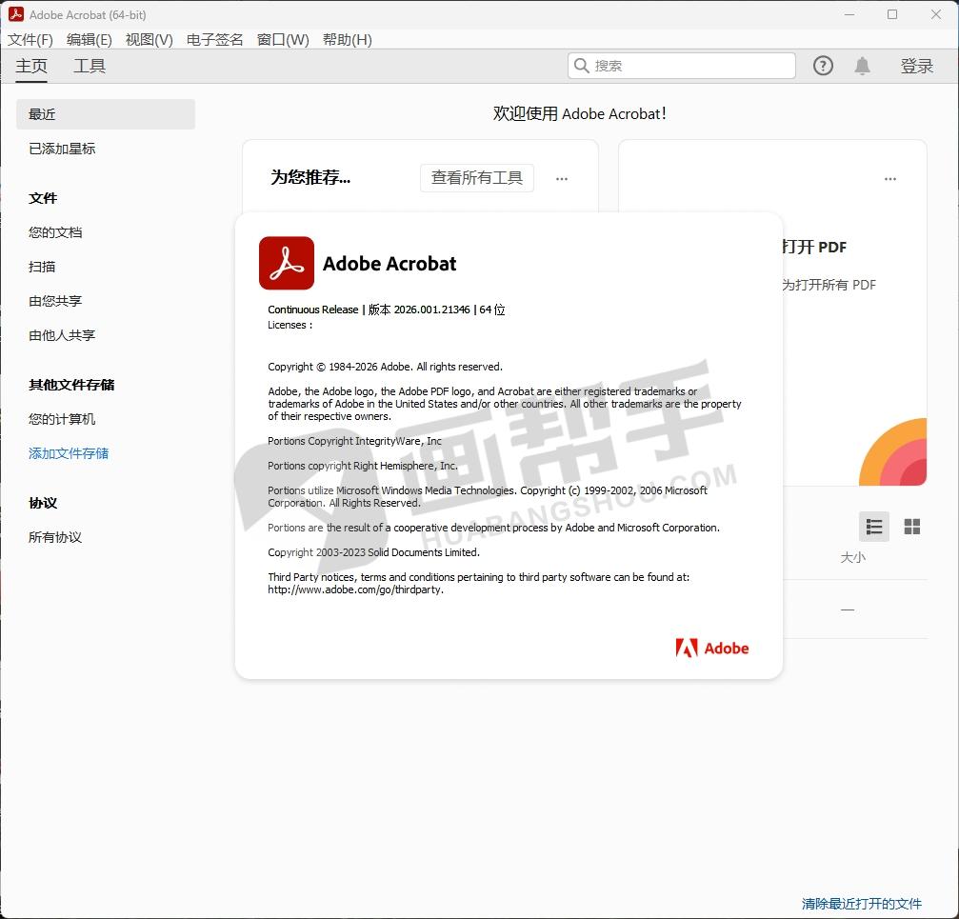Open 由他人共享 in the sidebar

click(62, 335)
